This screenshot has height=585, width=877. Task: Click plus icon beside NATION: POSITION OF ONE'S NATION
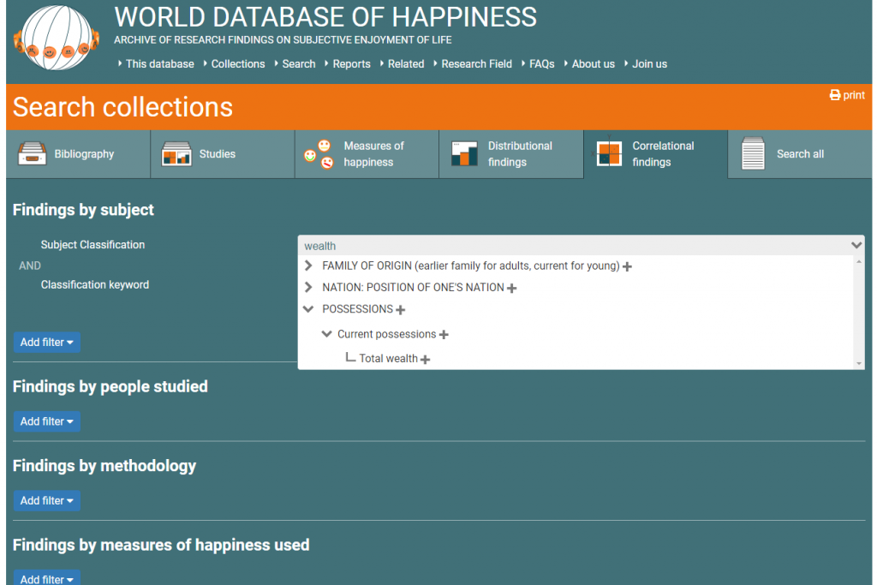[x=512, y=289]
